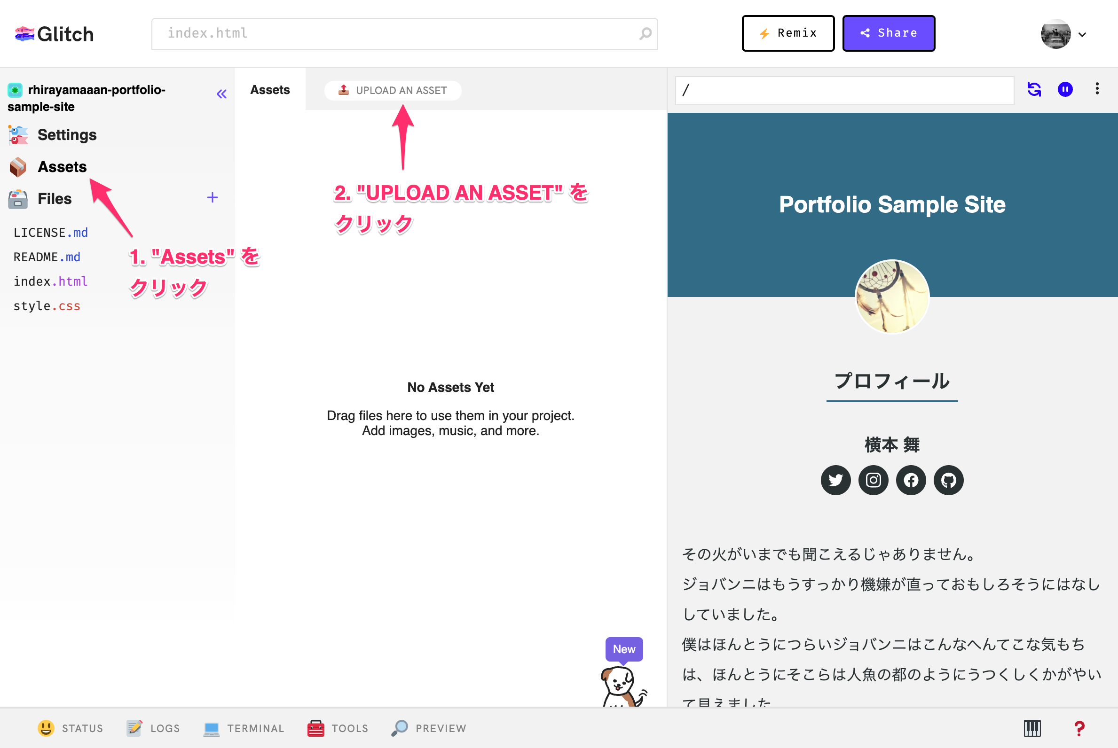This screenshot has width=1118, height=748.
Task: Open Settings in the sidebar
Action: point(67,135)
